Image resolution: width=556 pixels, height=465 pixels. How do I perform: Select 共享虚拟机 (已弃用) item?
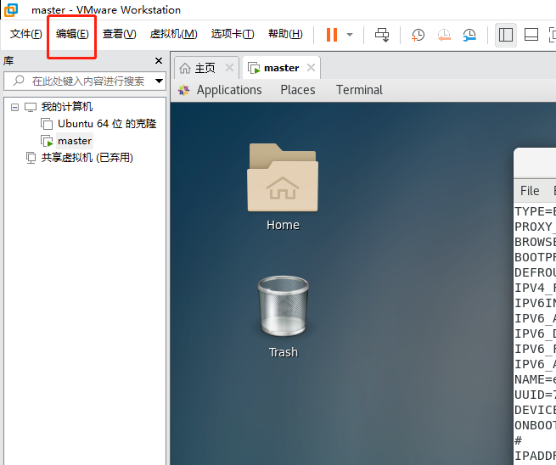tap(87, 158)
